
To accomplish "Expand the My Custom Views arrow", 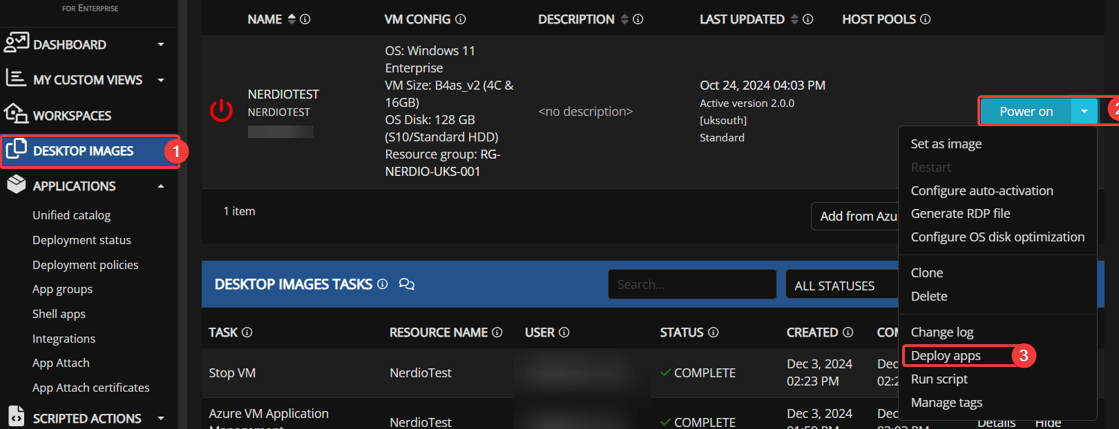I will [x=161, y=80].
